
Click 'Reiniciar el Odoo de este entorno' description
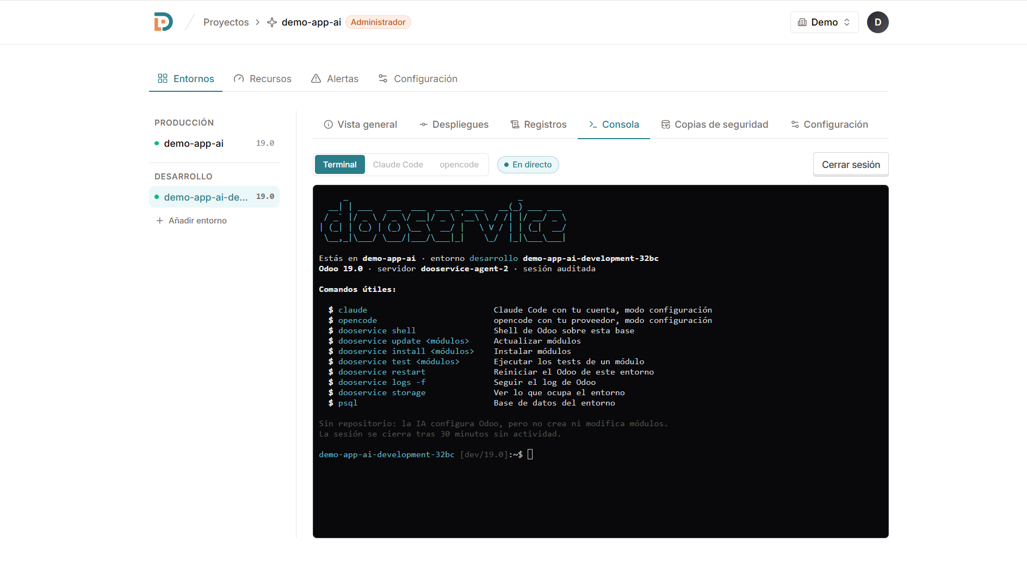pyautogui.click(x=574, y=372)
